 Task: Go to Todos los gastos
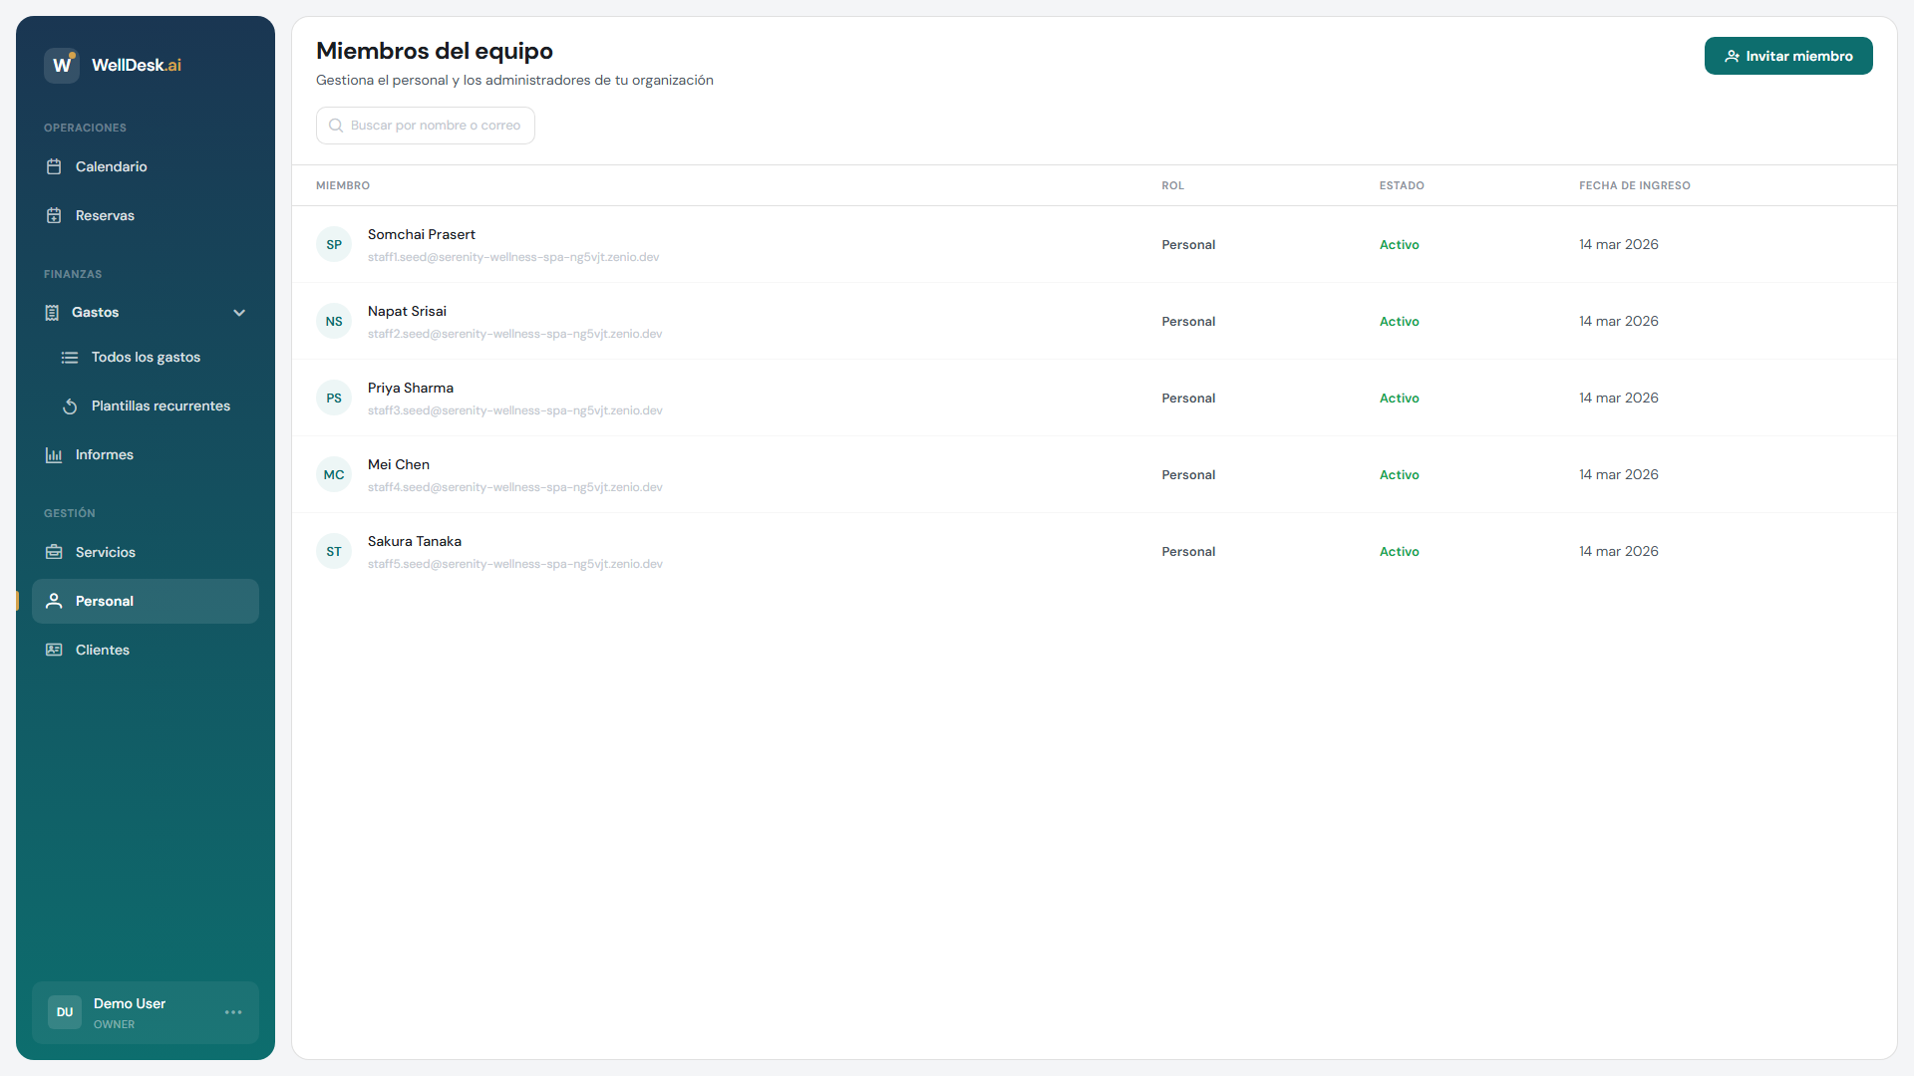[146, 358]
